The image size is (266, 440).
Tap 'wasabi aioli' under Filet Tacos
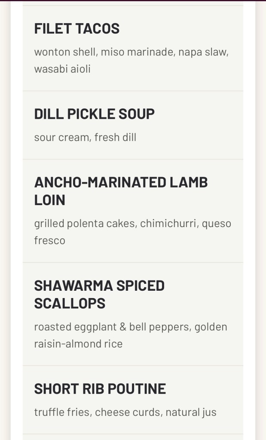click(62, 69)
